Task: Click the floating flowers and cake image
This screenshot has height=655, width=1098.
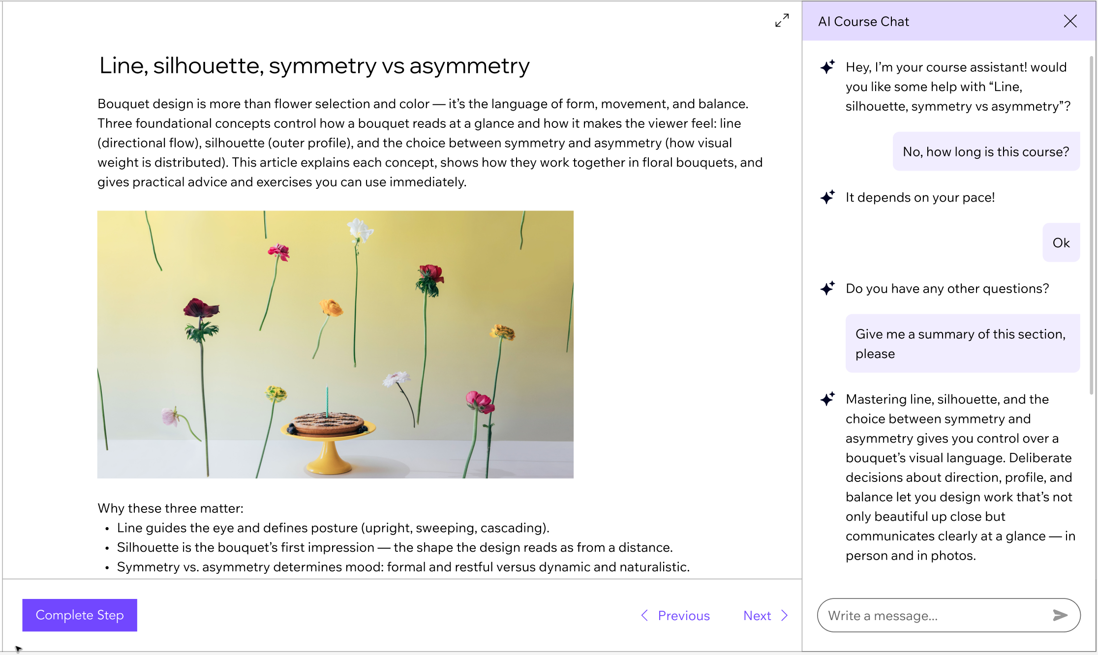Action: 335,344
